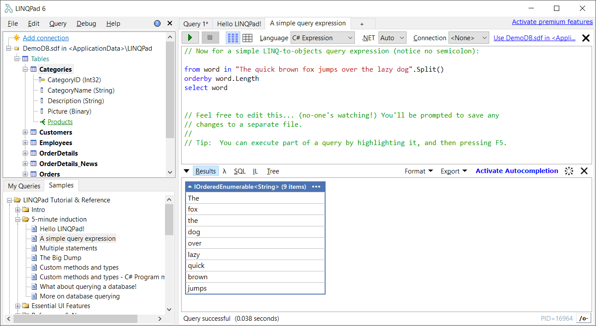The width and height of the screenshot is (596, 326).
Task: Open the .NET version Auto dropdown
Action: 393,38
